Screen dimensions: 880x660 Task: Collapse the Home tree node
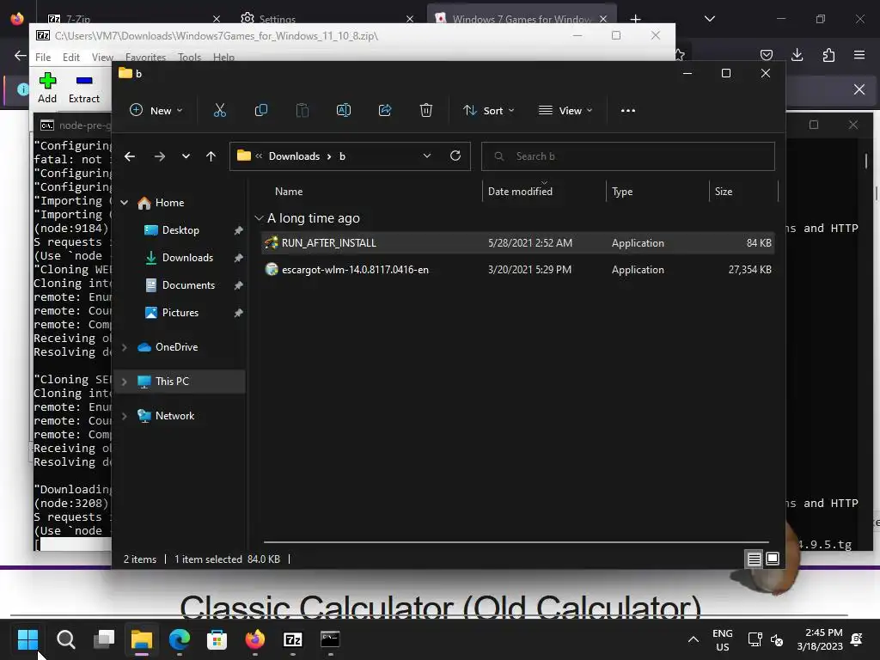pos(125,203)
